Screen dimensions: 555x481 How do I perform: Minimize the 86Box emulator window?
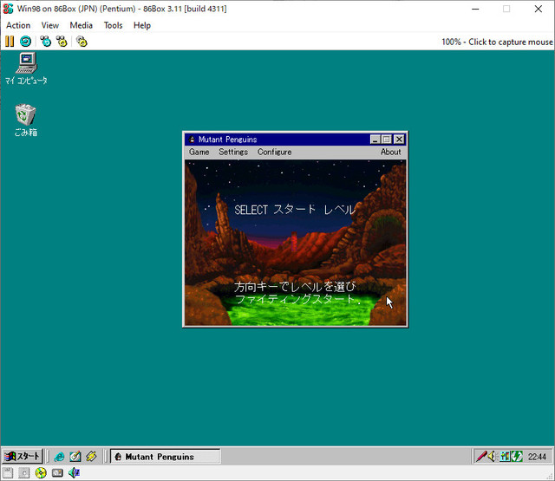(x=475, y=9)
